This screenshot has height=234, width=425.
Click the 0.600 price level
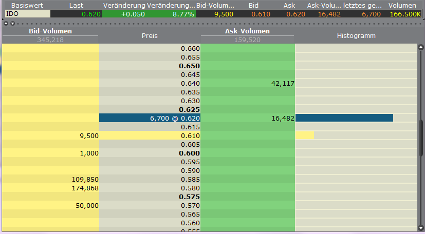coord(190,153)
